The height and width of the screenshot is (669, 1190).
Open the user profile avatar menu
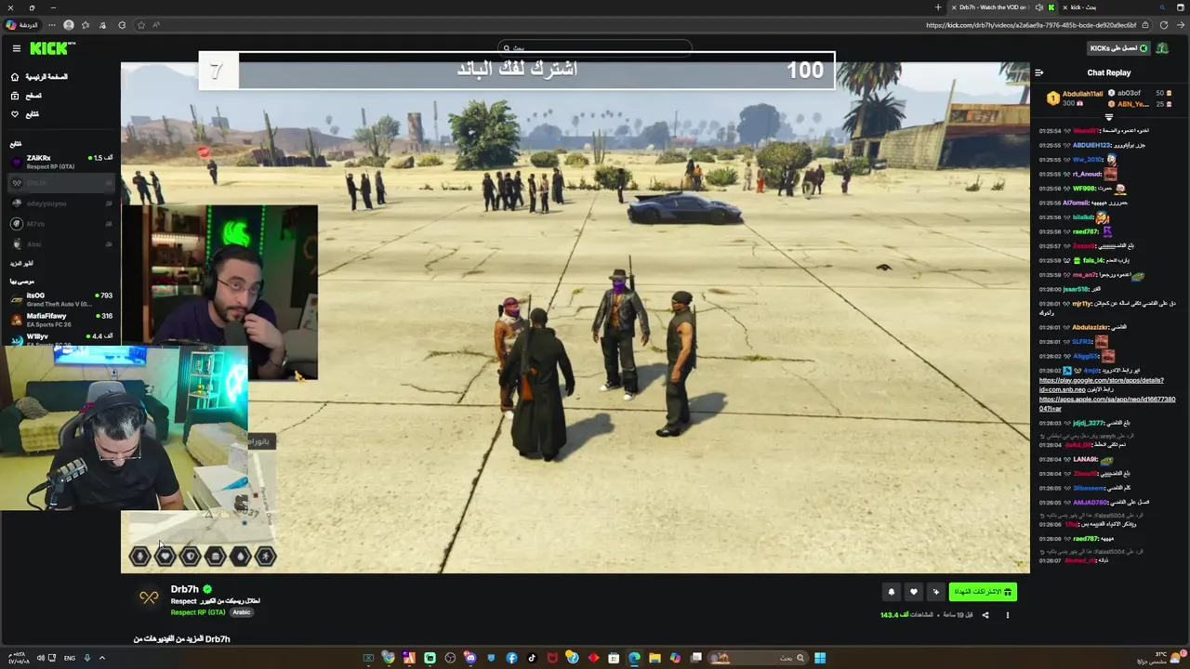[x=1162, y=48]
